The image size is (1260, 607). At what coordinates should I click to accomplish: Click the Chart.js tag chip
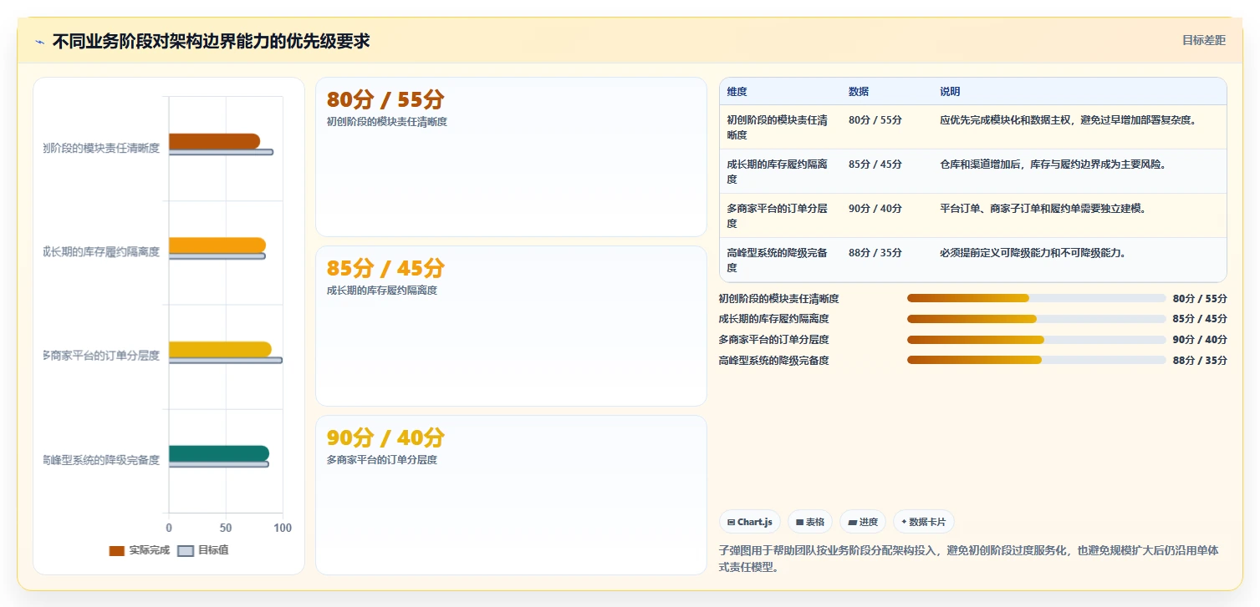pos(750,522)
